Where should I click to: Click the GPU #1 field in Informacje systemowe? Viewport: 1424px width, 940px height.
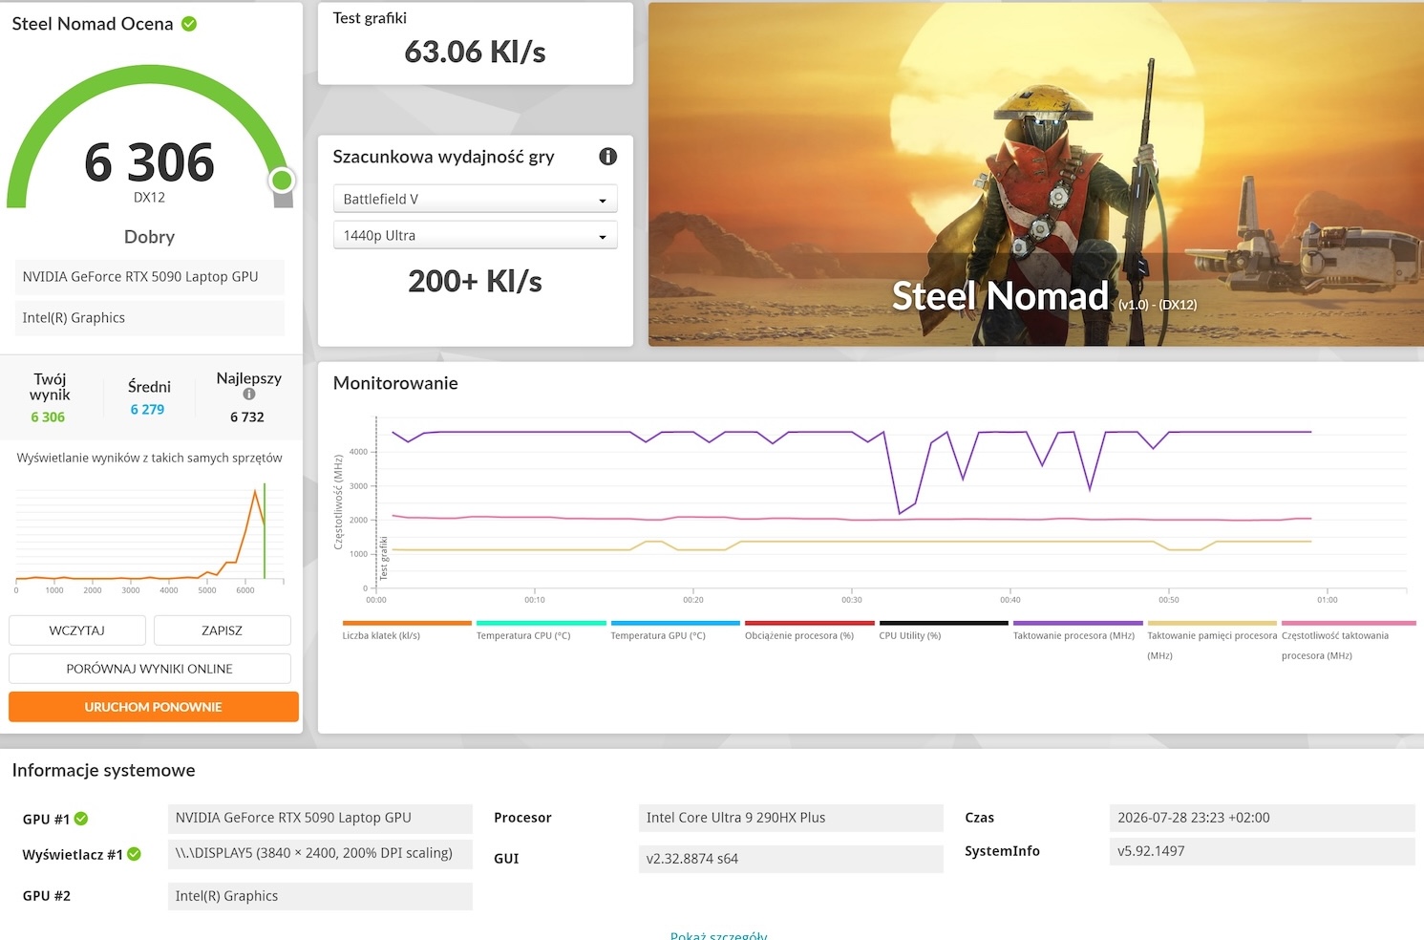point(320,819)
